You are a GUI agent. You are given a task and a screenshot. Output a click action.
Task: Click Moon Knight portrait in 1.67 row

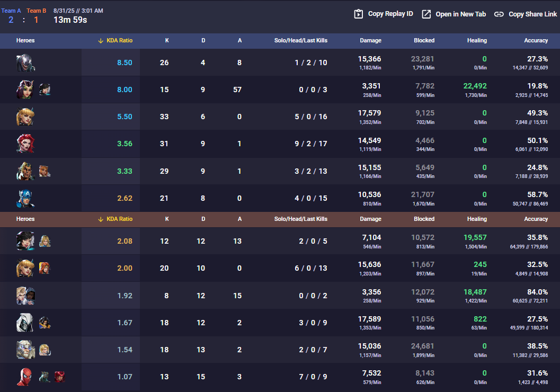(x=25, y=323)
